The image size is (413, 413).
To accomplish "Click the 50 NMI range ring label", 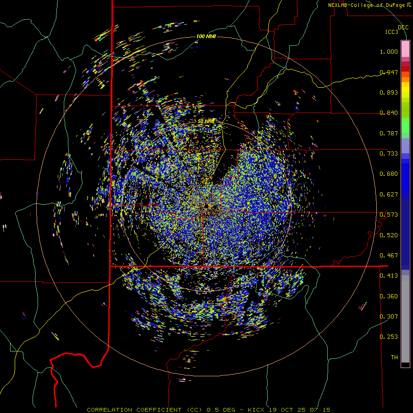I will pyautogui.click(x=206, y=122).
